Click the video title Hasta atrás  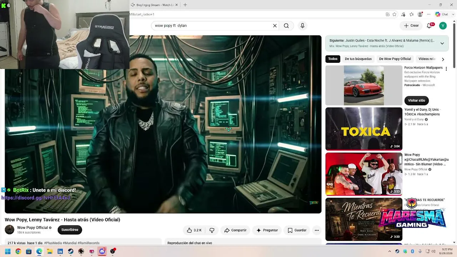coord(62,220)
